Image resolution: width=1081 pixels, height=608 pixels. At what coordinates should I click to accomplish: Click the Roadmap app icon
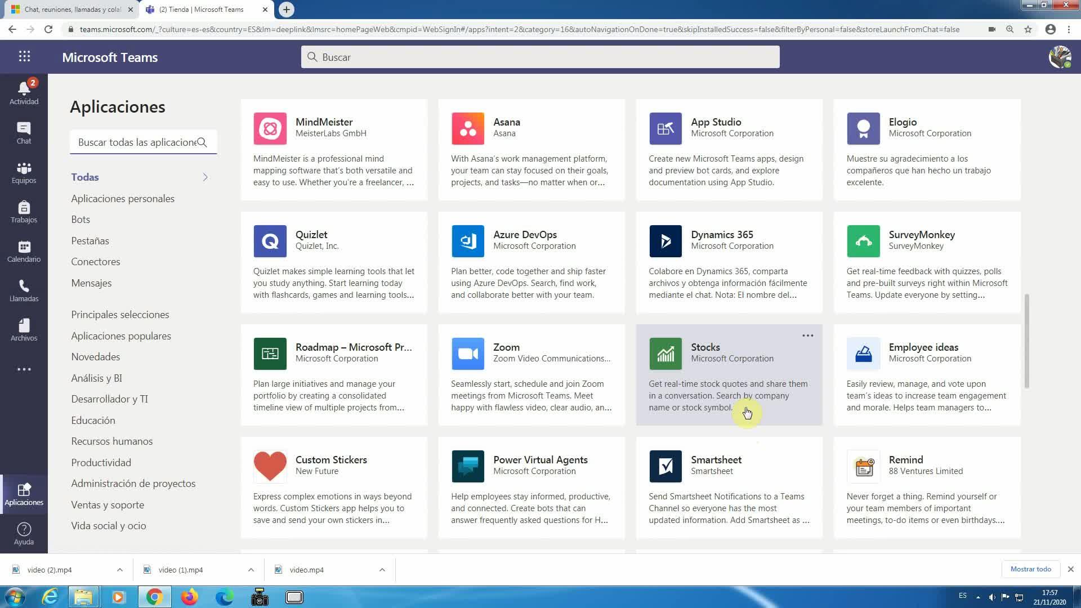coord(270,354)
